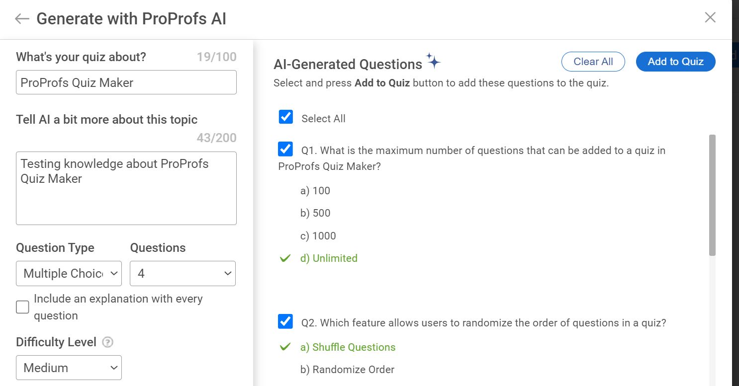Close the Generate with ProProfs AI dialog
739x386 pixels.
[x=710, y=17]
